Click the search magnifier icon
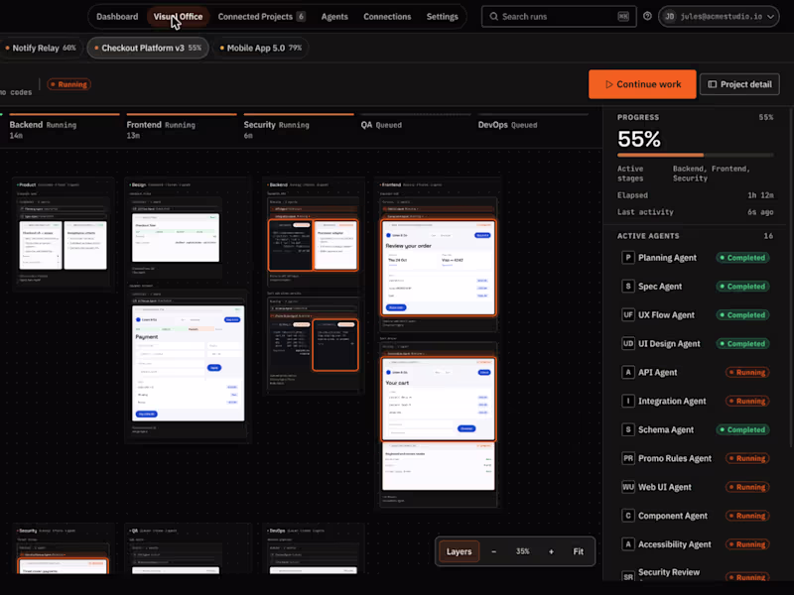794x595 pixels. (493, 17)
